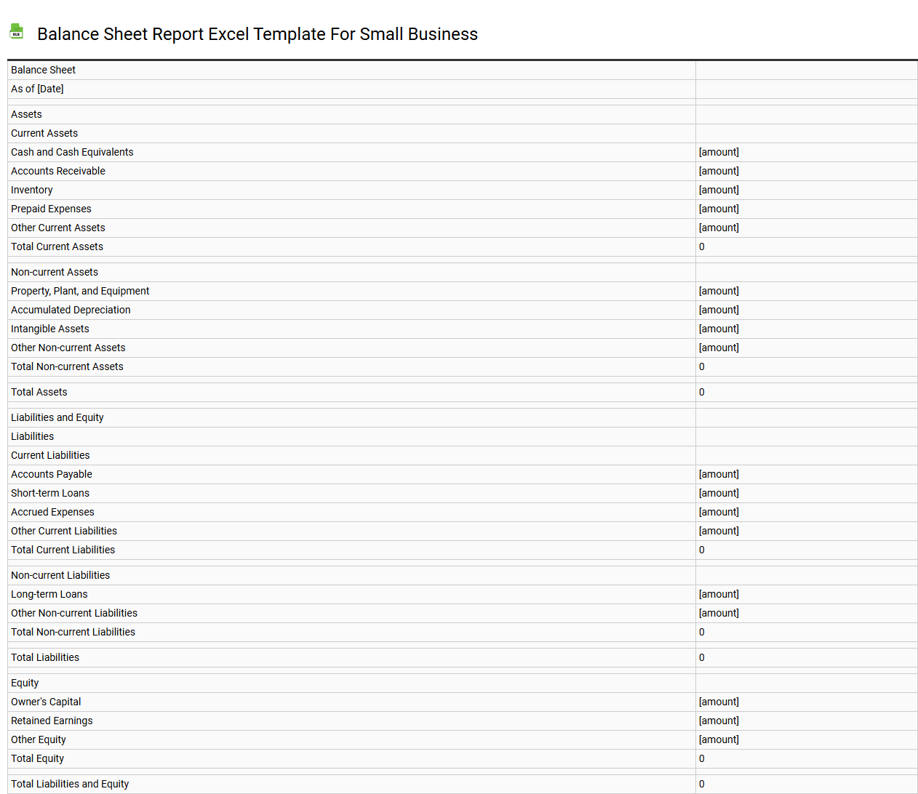Click the Total Liabilities and Equity row
This screenshot has height=794, width=918.
(70, 784)
